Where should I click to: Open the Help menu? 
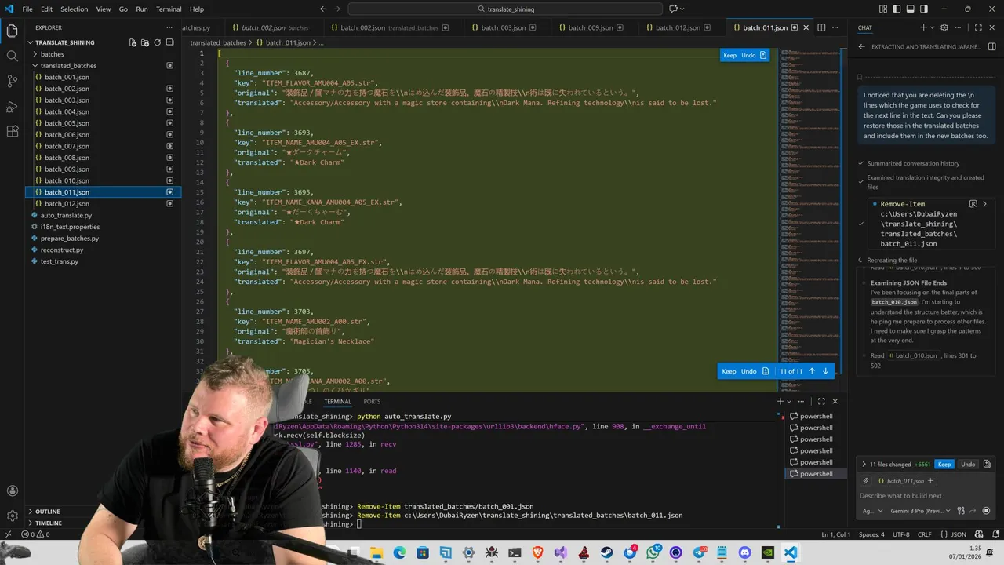click(x=197, y=9)
